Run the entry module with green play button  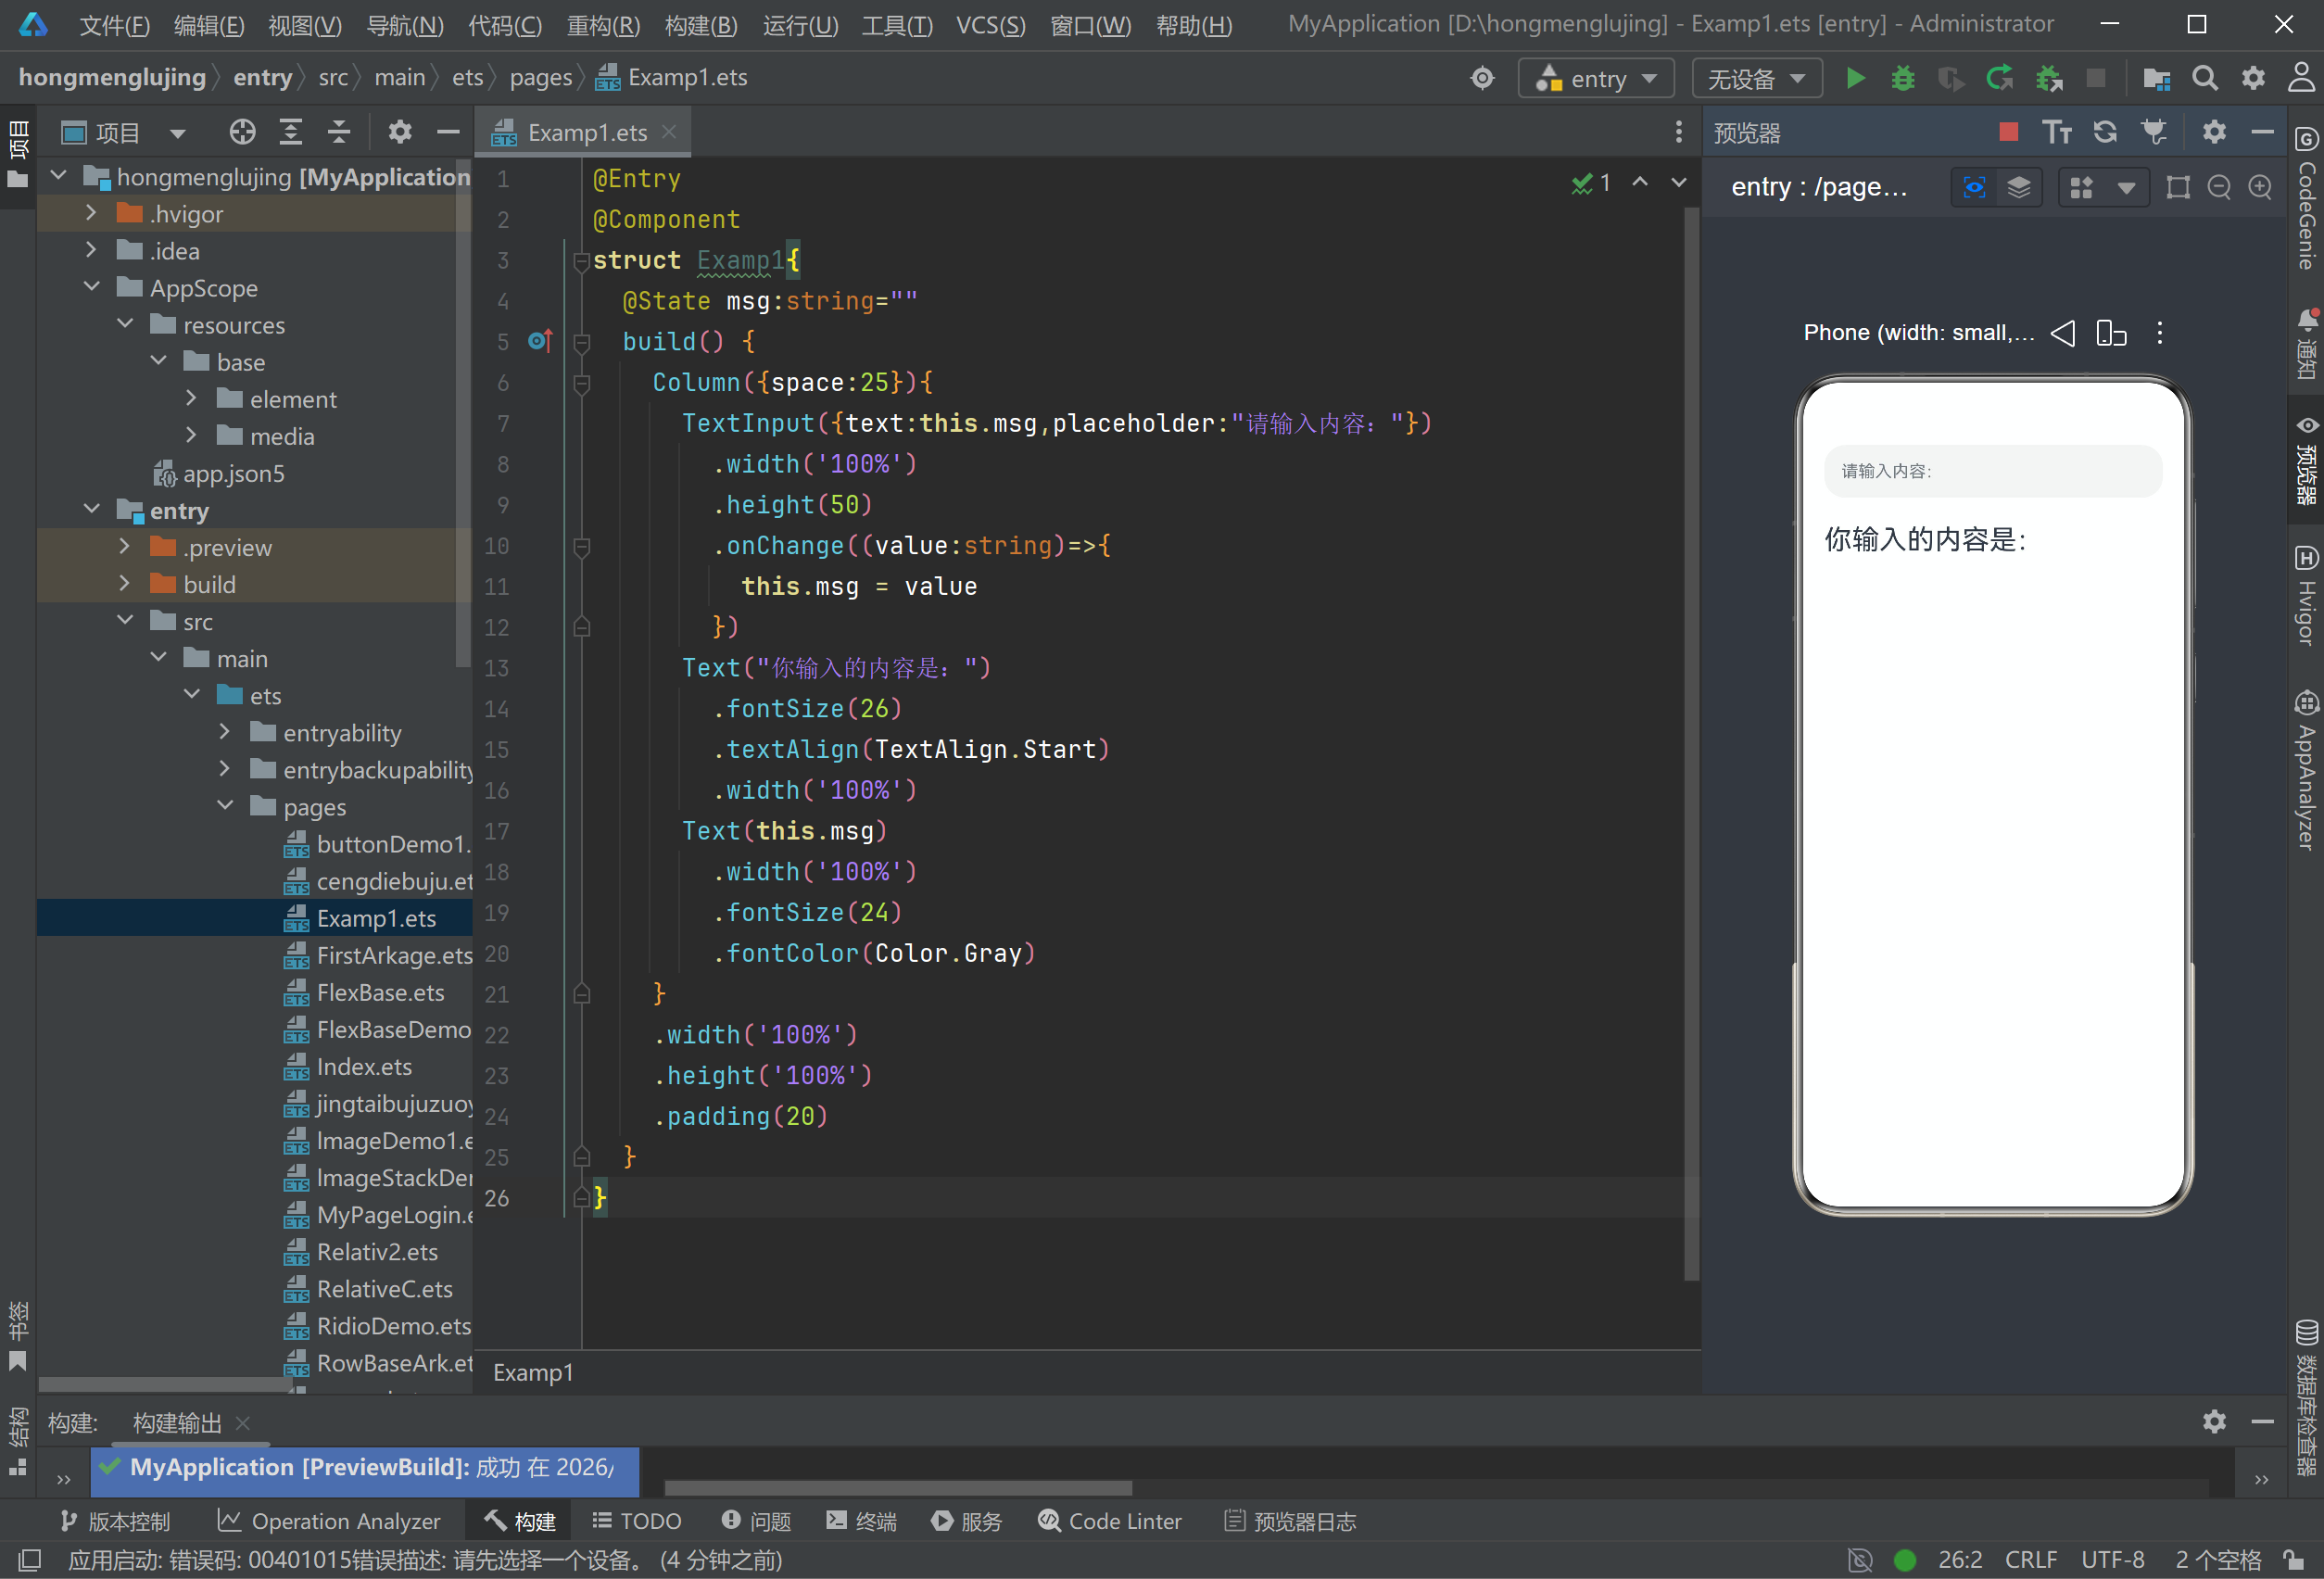point(1855,78)
